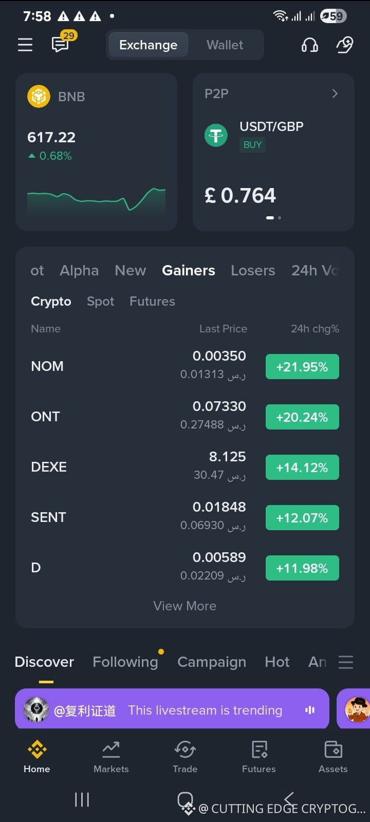Tap the Assets wallet icon
Screen dimensions: 370x822
(x=333, y=750)
